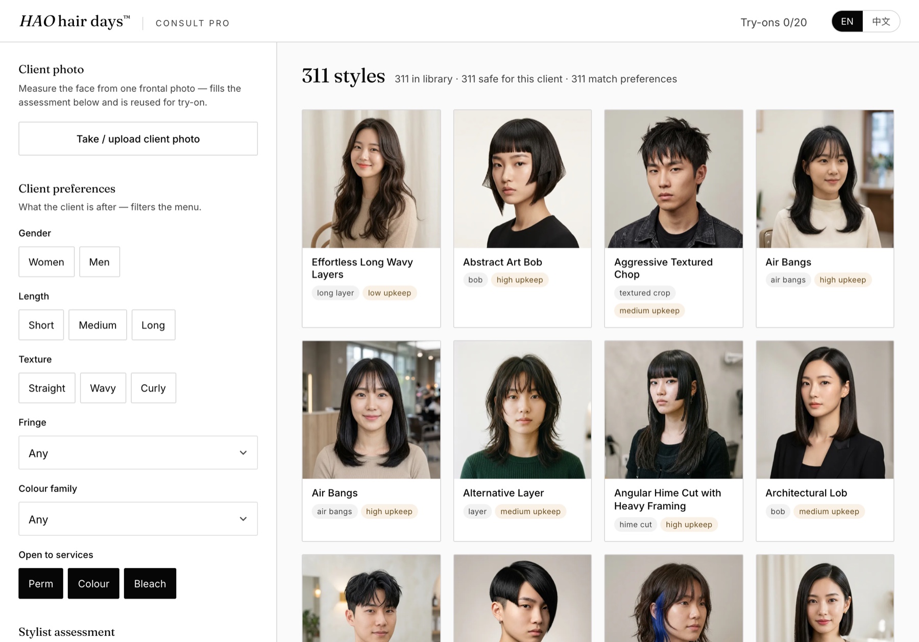Open Aggressive Textured Chop photo
This screenshot has height=642, width=919.
(673, 179)
